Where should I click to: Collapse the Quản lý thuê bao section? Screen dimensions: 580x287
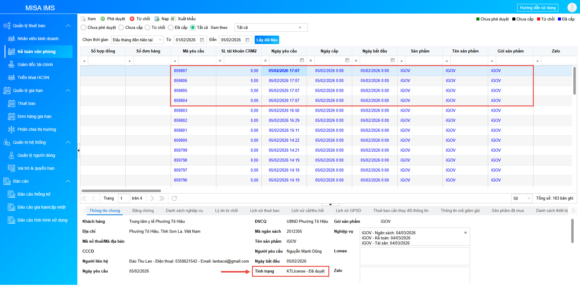[68, 26]
